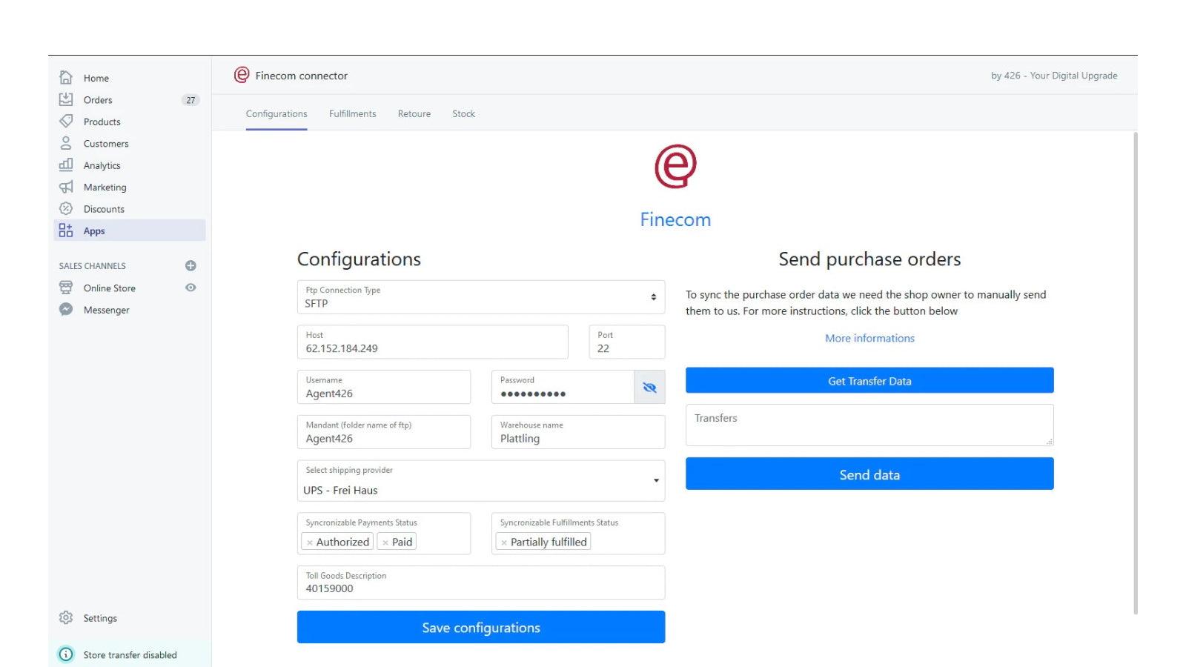Click the Online Store visibility eye
Image resolution: width=1186 pixels, height=667 pixels.
pos(191,288)
